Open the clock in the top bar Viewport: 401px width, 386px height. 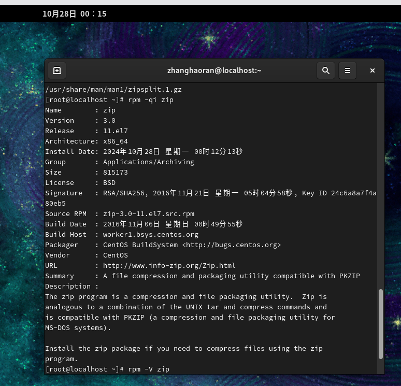click(x=75, y=13)
